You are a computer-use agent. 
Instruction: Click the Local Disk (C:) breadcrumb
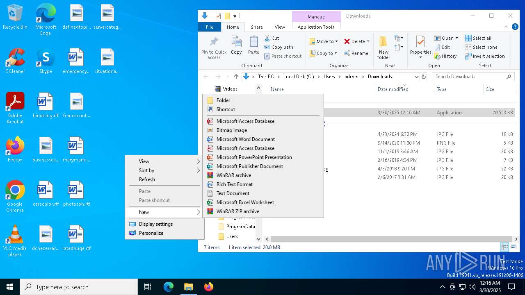(298, 77)
